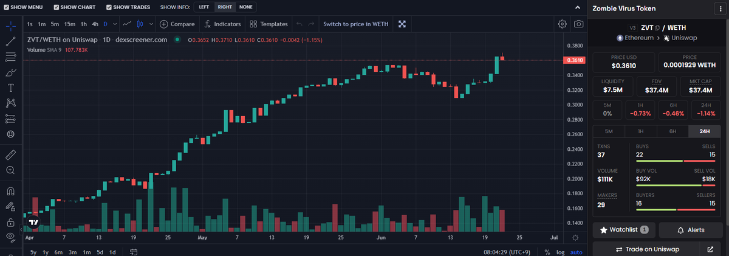Click the current price label 0.3610
Viewport: 729px width, 256px height.
coord(575,60)
